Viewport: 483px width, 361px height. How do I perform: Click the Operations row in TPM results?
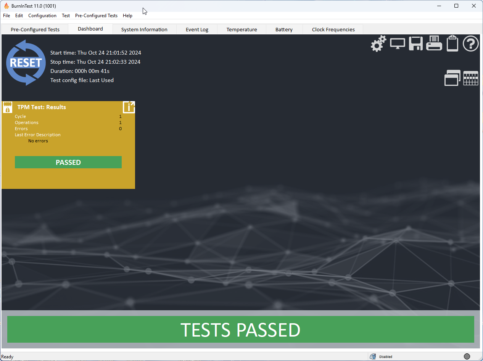(x=68, y=122)
